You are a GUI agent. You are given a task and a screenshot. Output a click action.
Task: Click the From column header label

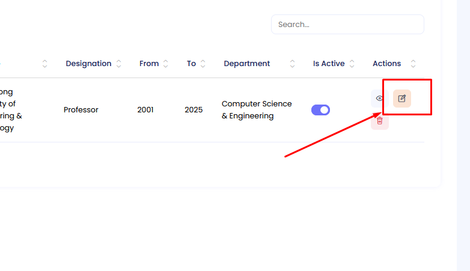coord(149,64)
